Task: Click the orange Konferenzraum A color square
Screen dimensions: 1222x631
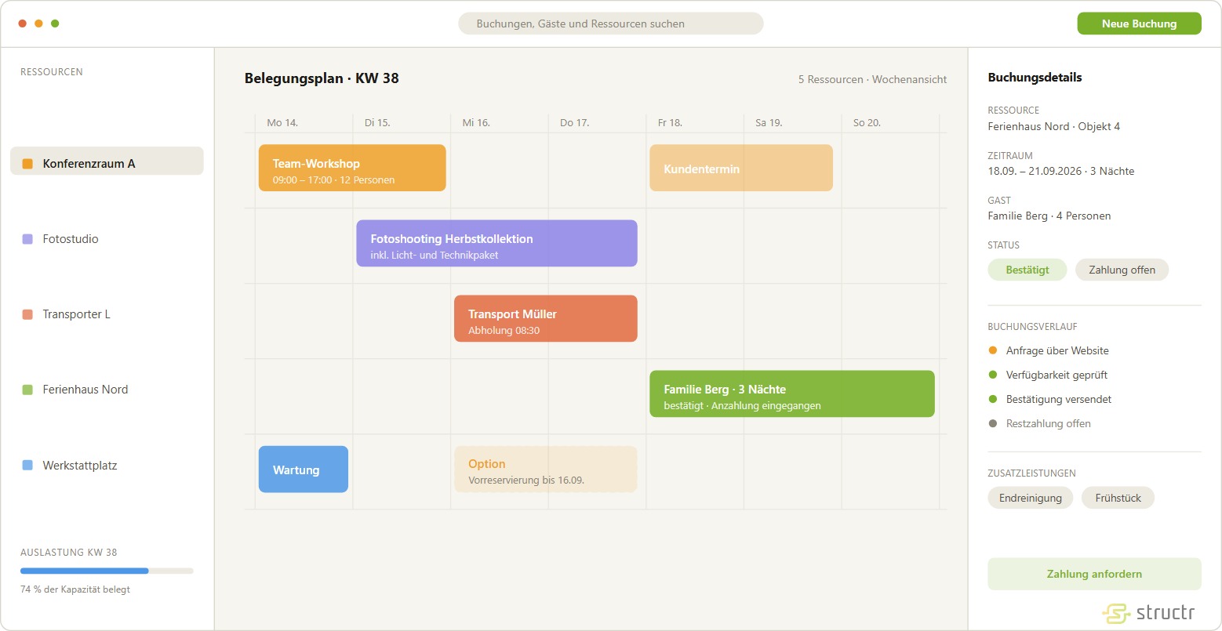Action: [x=27, y=164]
